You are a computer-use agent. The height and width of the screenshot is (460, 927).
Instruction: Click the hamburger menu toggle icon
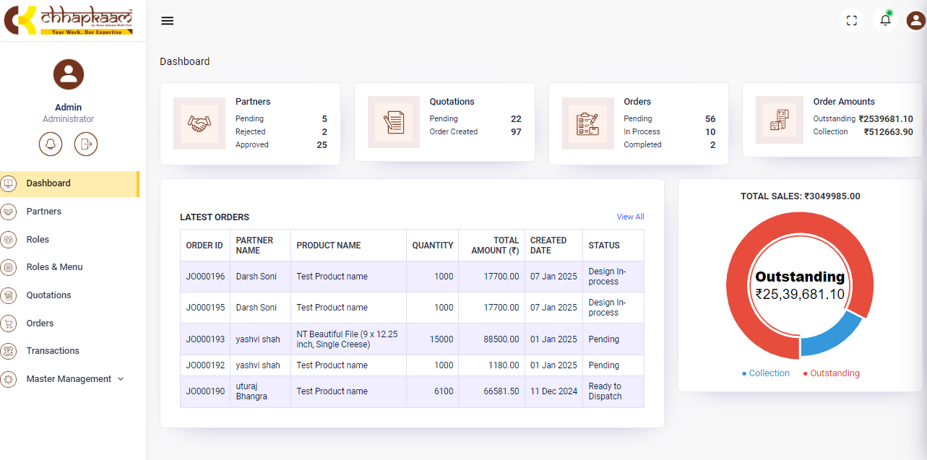pyautogui.click(x=167, y=21)
